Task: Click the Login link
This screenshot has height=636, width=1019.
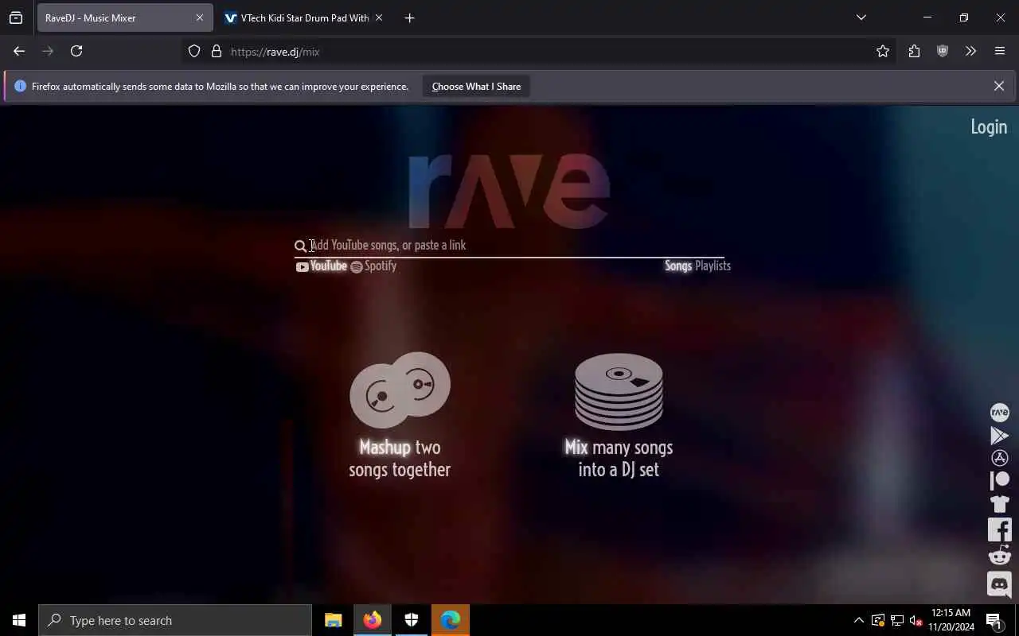Action: pyautogui.click(x=989, y=127)
